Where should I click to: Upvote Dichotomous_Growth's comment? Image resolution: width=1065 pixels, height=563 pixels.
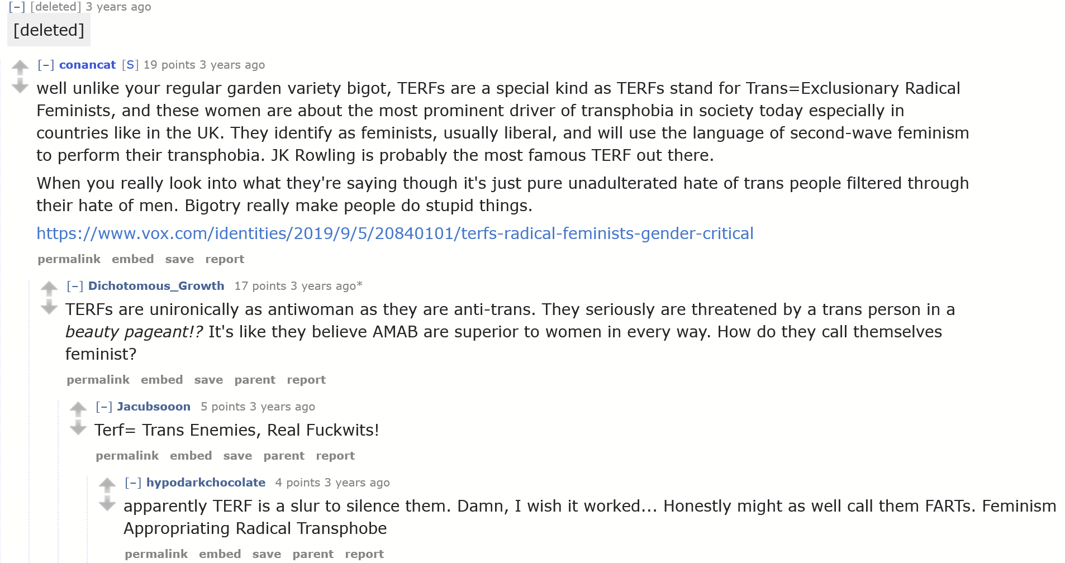(x=49, y=288)
